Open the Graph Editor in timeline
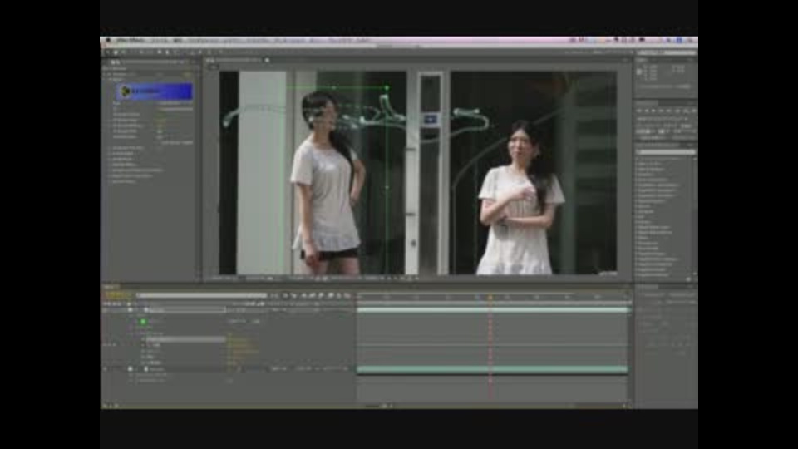Viewport: 798px width, 449px height. click(x=347, y=294)
